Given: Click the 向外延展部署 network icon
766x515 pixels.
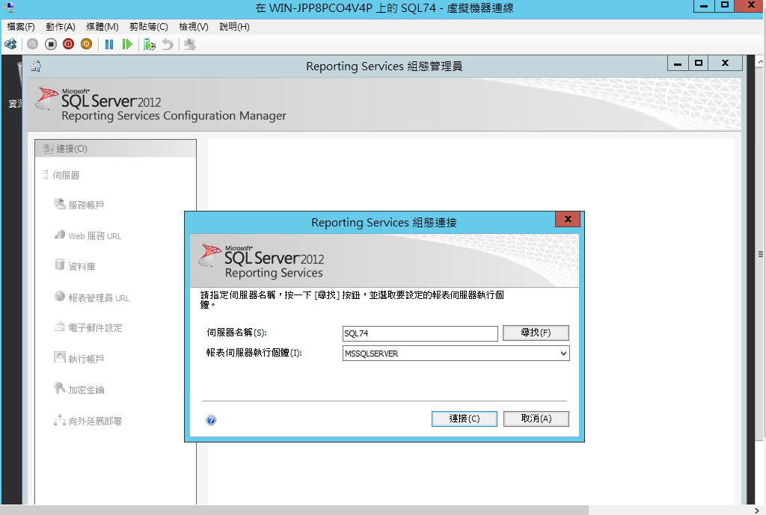Looking at the screenshot, I should [x=60, y=420].
